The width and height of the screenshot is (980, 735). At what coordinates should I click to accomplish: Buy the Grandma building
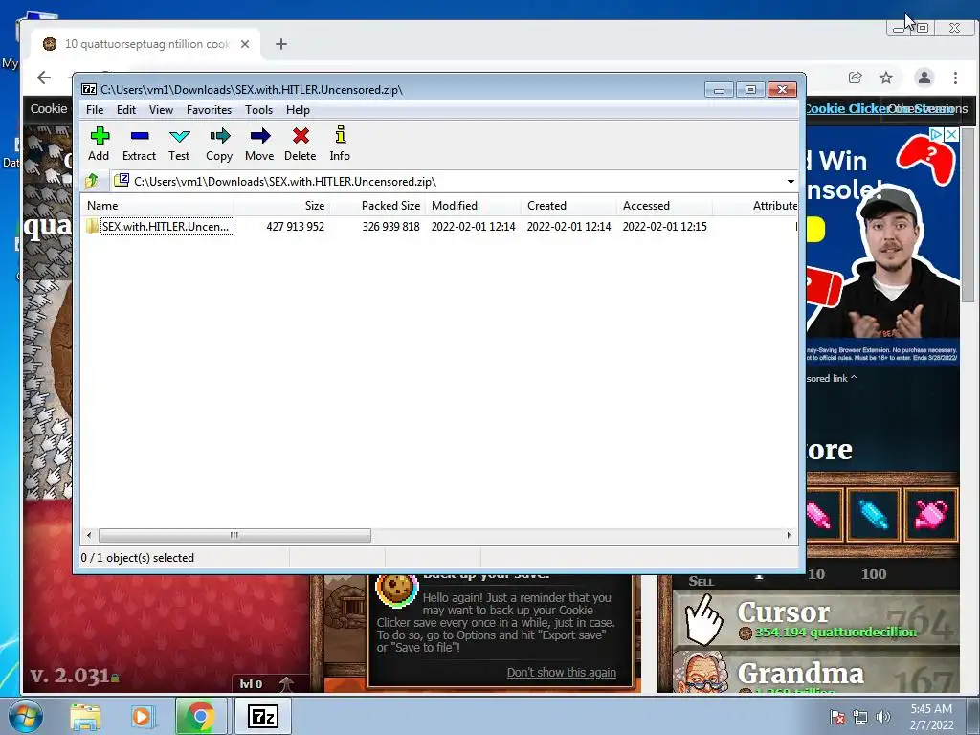(x=815, y=672)
